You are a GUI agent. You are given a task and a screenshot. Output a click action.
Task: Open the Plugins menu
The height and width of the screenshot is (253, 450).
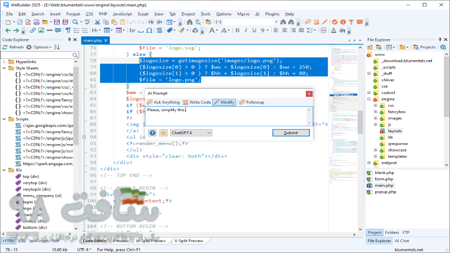[x=272, y=14]
